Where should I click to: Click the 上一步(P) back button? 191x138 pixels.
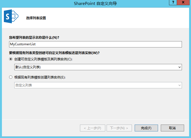click(93, 128)
